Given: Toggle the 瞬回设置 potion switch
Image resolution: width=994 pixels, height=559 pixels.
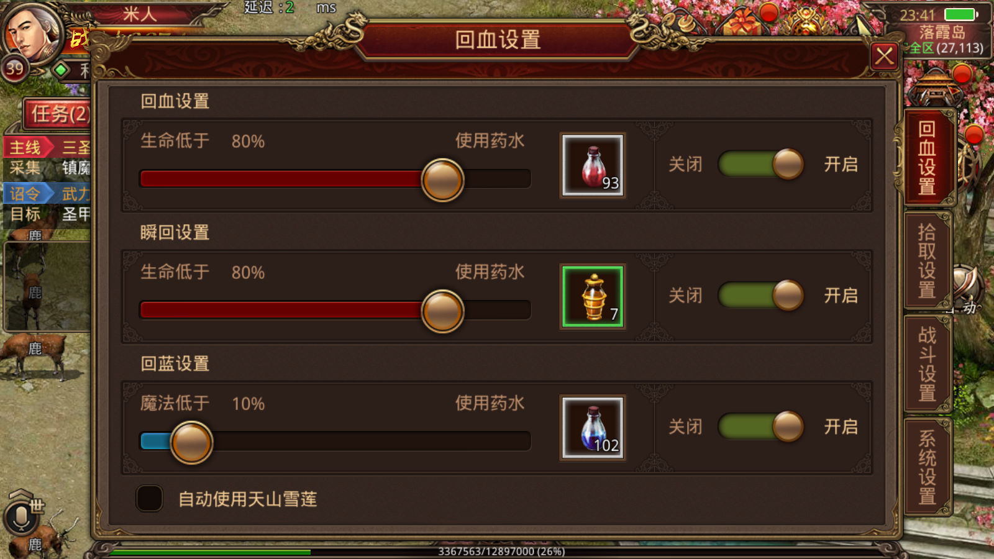Looking at the screenshot, I should point(761,296).
